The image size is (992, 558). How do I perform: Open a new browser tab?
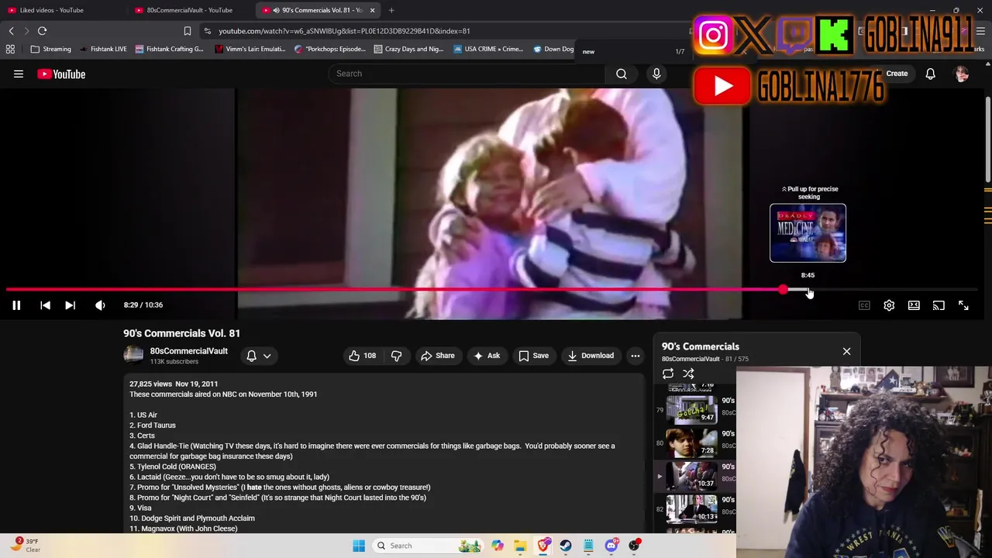(x=391, y=10)
